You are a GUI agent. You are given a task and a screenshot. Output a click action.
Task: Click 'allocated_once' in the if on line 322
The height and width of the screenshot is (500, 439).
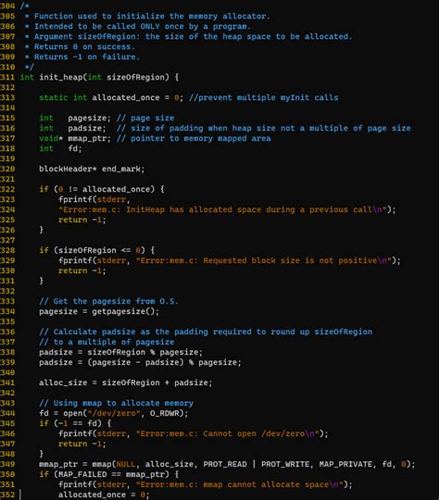[x=116, y=190]
